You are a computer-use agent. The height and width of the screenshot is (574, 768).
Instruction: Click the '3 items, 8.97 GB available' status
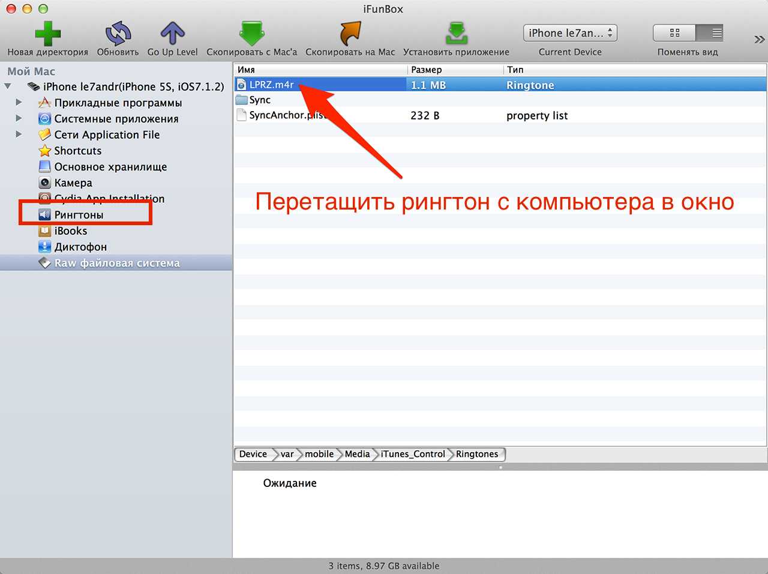pyautogui.click(x=384, y=566)
